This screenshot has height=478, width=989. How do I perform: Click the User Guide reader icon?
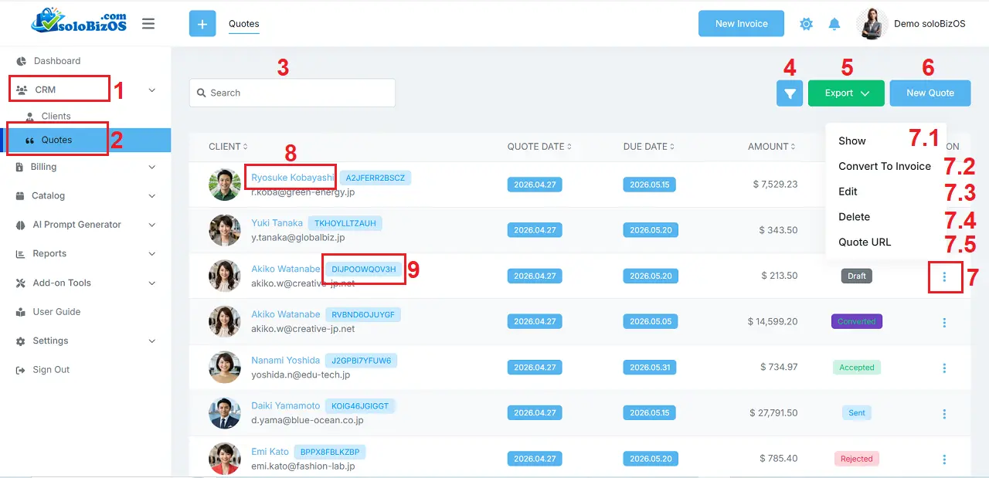[x=21, y=312]
